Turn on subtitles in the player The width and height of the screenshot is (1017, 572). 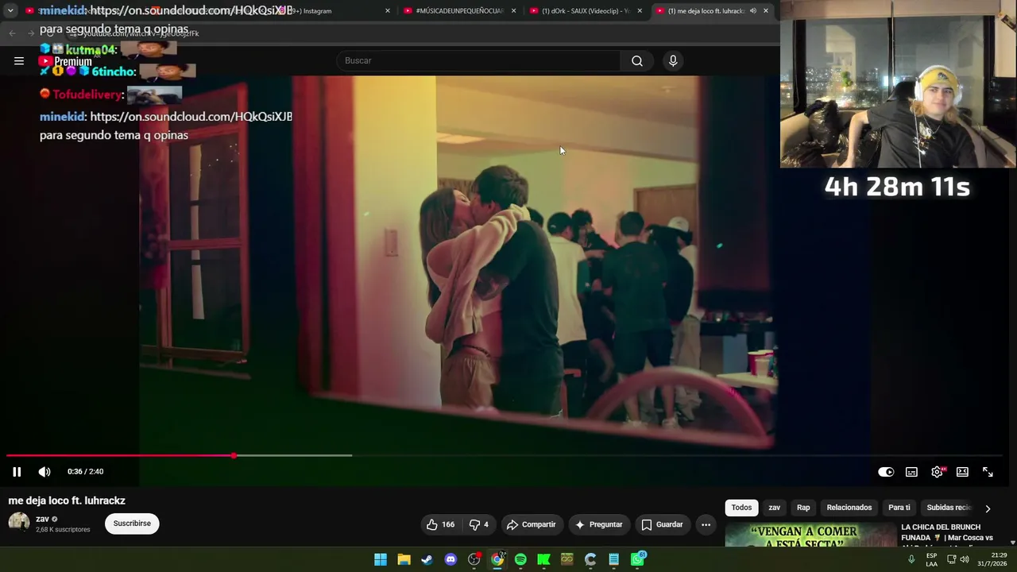click(911, 472)
